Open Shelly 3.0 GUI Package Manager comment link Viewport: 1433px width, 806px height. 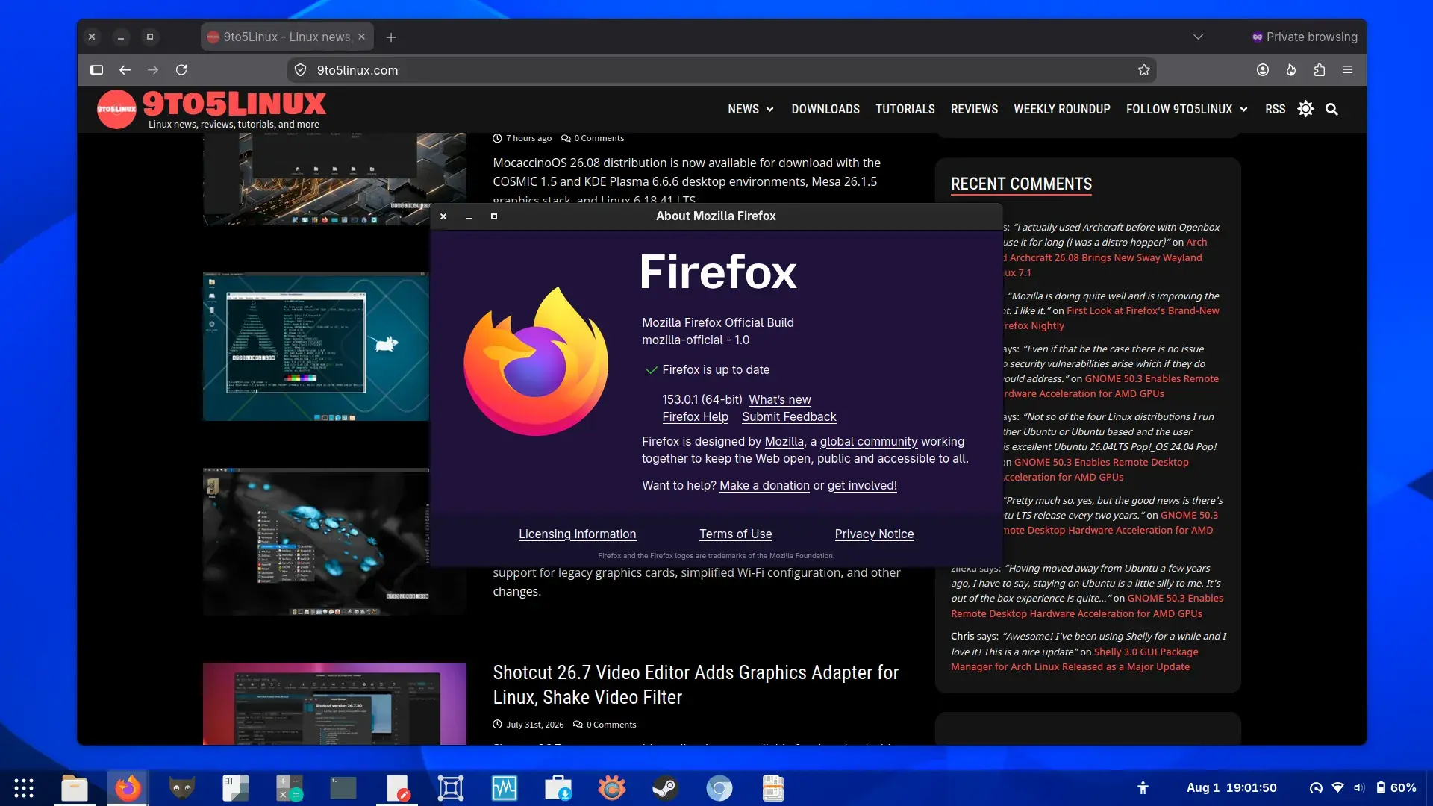click(1075, 659)
